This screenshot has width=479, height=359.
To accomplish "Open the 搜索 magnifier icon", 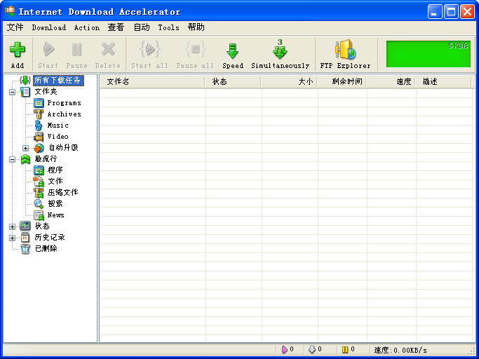I will (39, 204).
